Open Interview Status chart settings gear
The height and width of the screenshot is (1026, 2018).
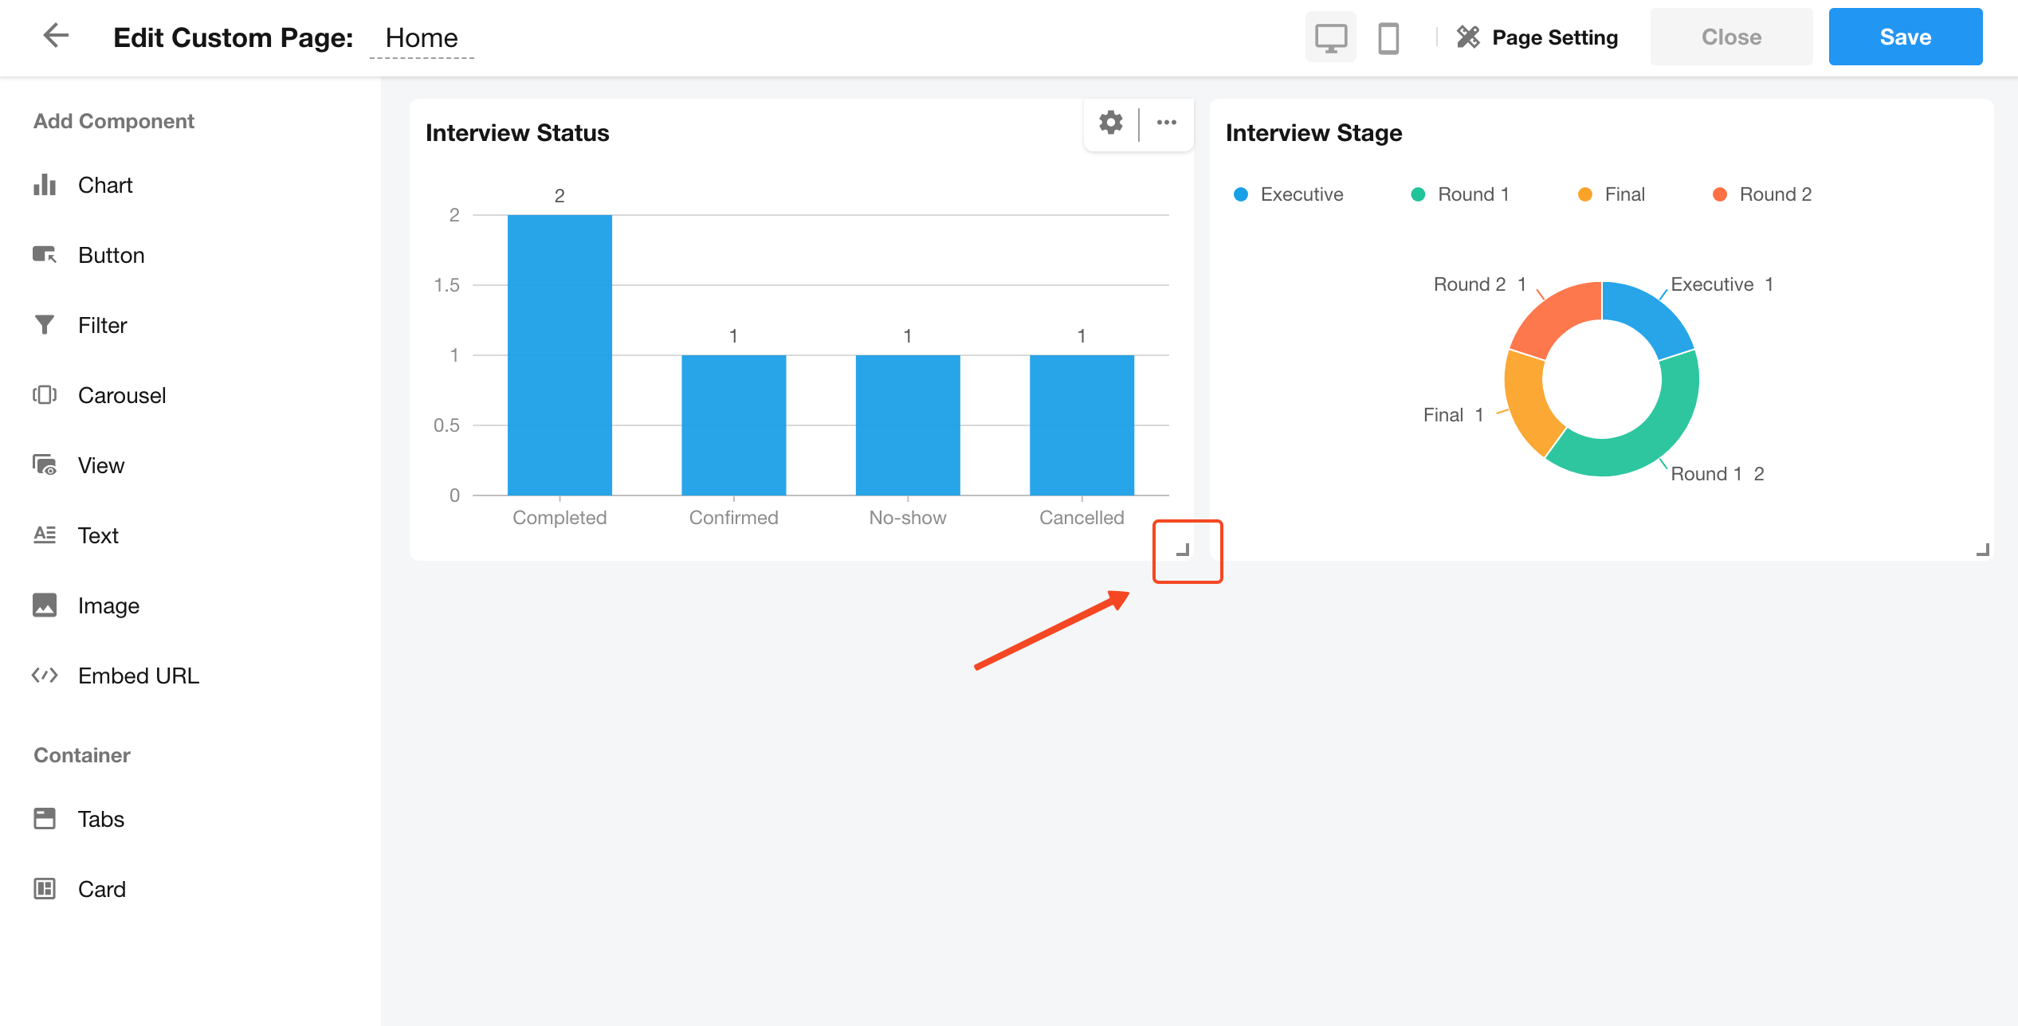point(1111,123)
